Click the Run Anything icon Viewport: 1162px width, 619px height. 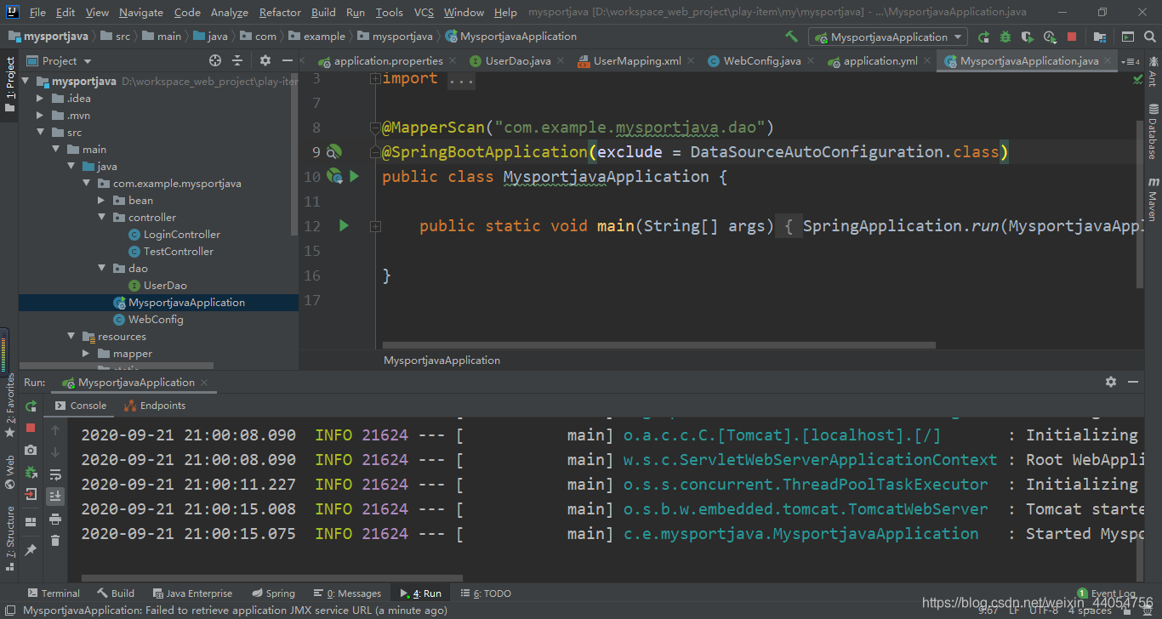(x=1128, y=37)
